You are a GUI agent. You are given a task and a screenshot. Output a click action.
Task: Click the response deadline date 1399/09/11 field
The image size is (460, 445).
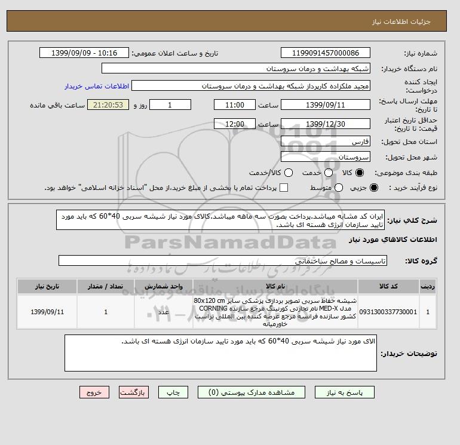point(326,105)
